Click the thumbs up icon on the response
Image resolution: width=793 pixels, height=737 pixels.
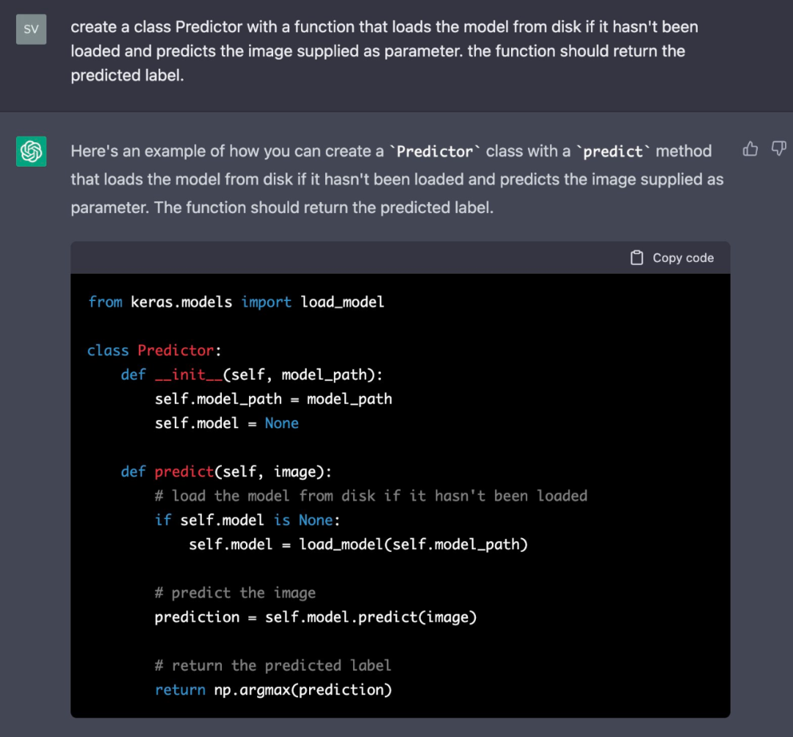click(x=750, y=149)
